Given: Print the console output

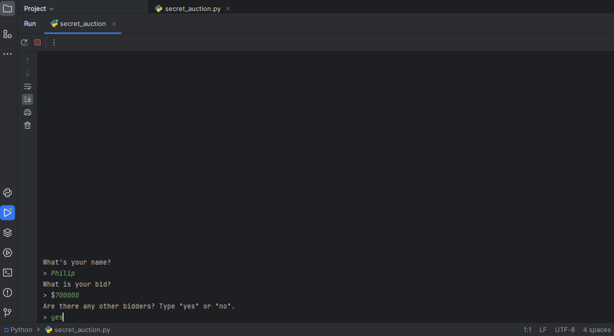Looking at the screenshot, I should [28, 112].
